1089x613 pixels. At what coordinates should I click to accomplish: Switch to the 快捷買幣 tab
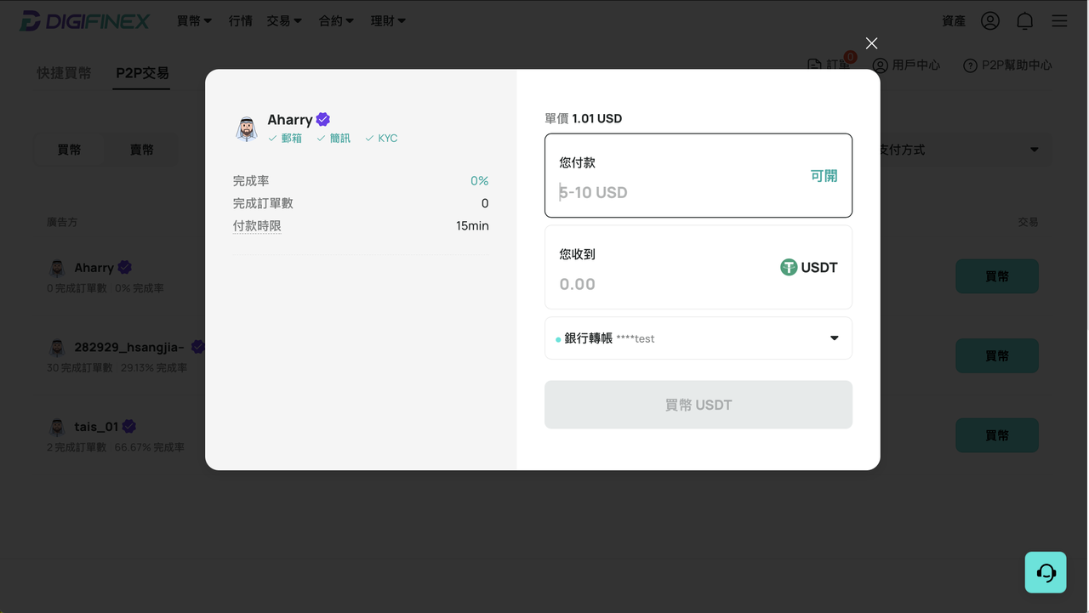pos(64,73)
